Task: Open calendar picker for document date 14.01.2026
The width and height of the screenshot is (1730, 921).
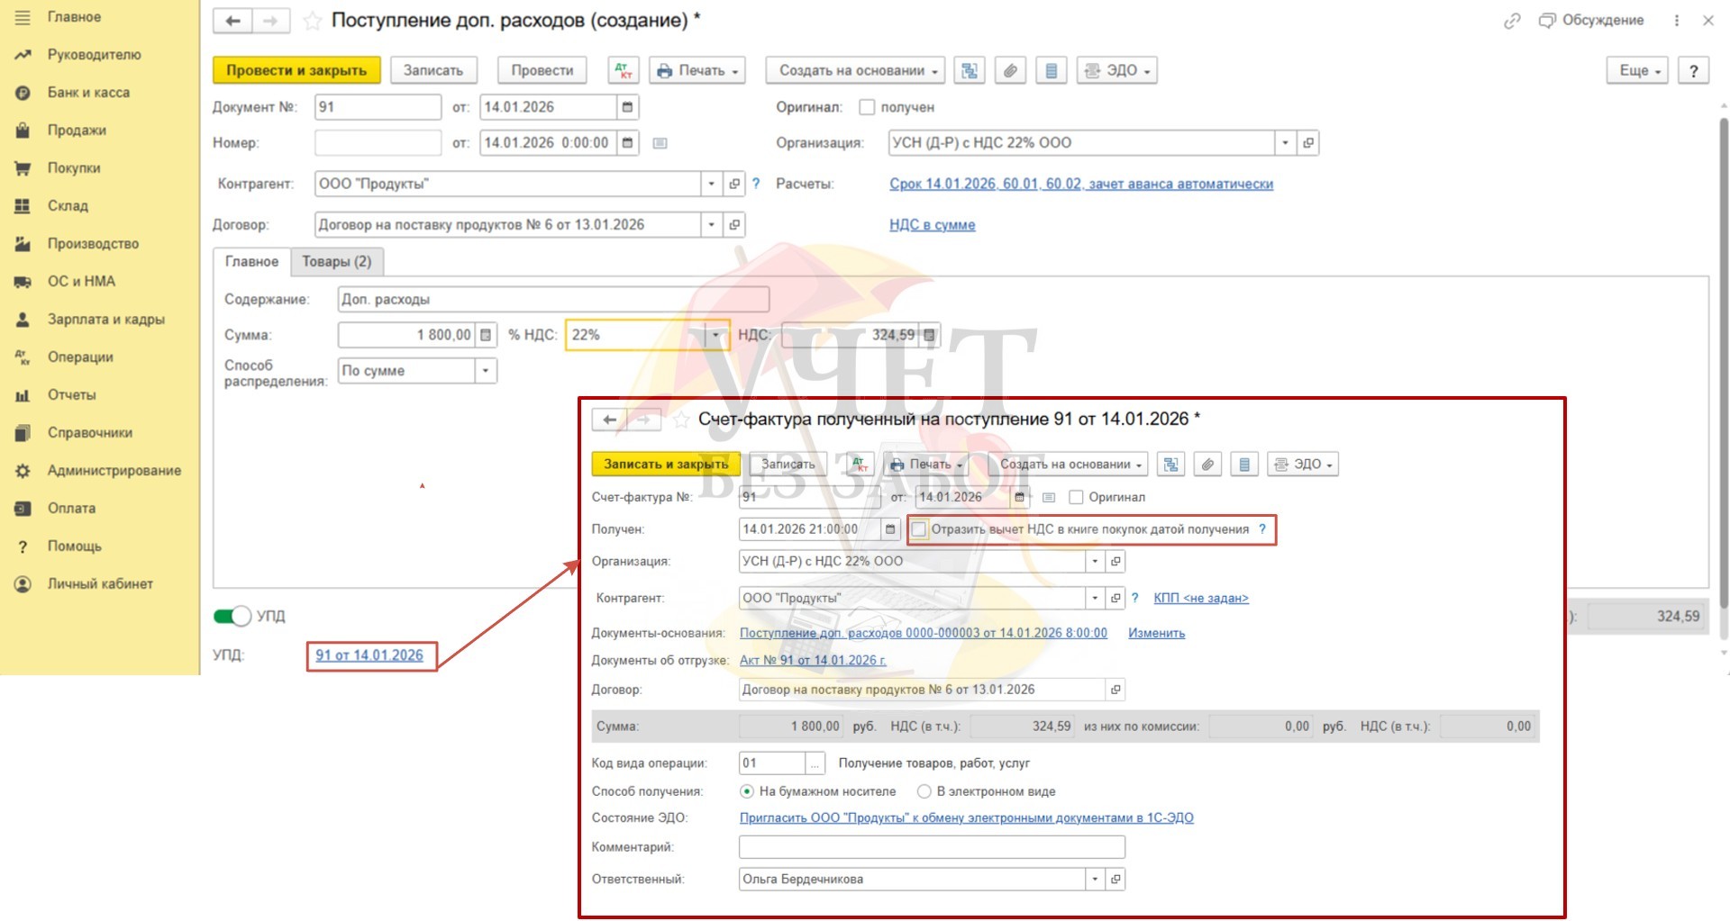Action: point(627,107)
